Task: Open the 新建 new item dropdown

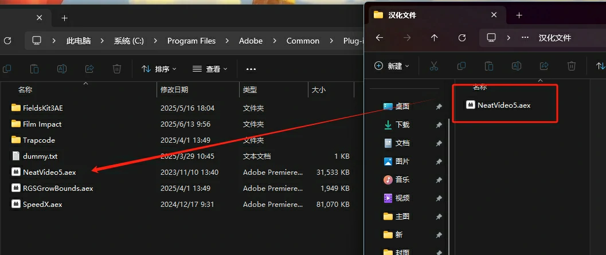Action: coord(392,66)
